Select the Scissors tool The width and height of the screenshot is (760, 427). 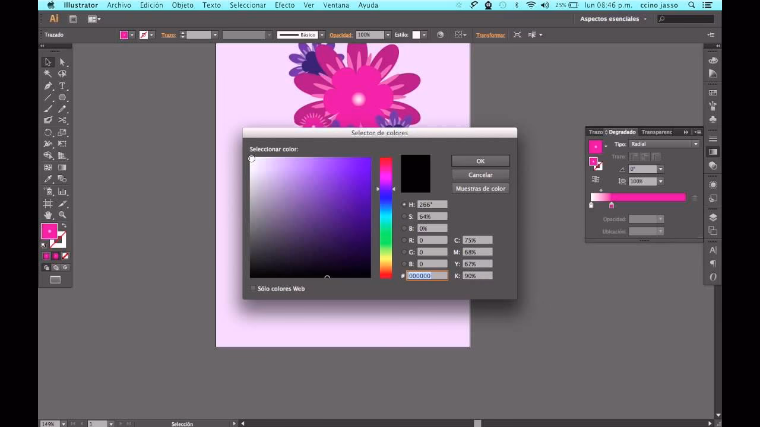click(x=62, y=120)
